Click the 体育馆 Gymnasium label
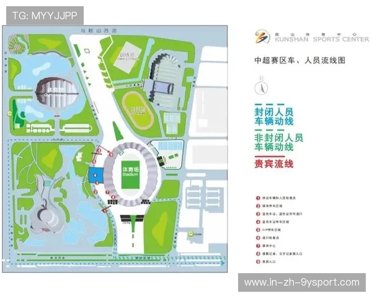The height and width of the screenshot is (298, 372). pyautogui.click(x=56, y=91)
